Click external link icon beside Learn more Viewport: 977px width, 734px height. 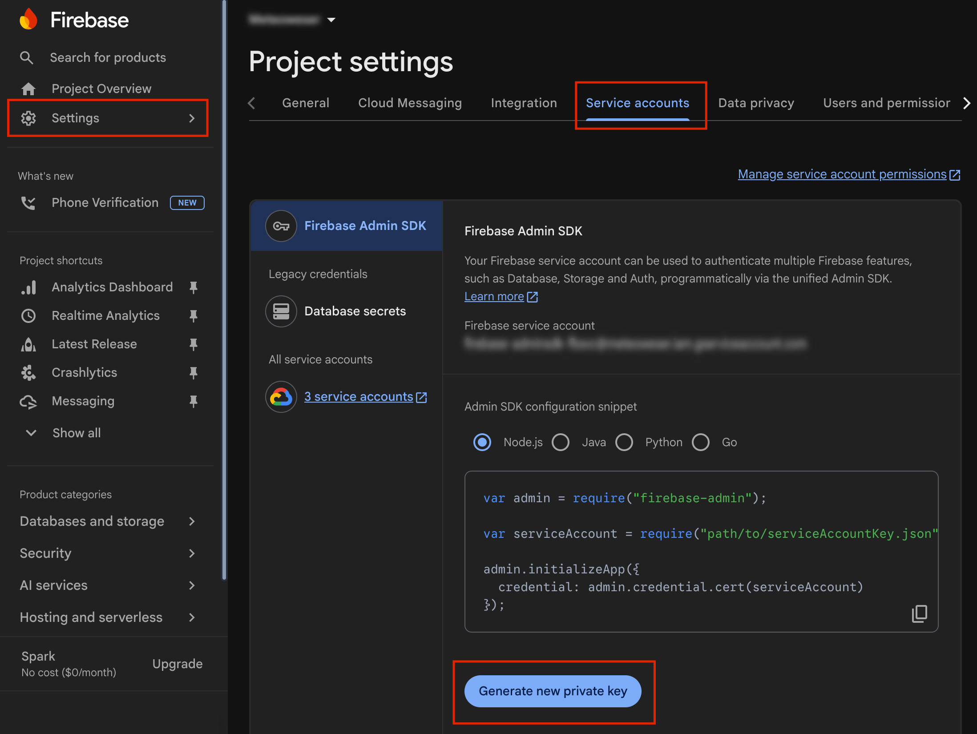(x=532, y=297)
